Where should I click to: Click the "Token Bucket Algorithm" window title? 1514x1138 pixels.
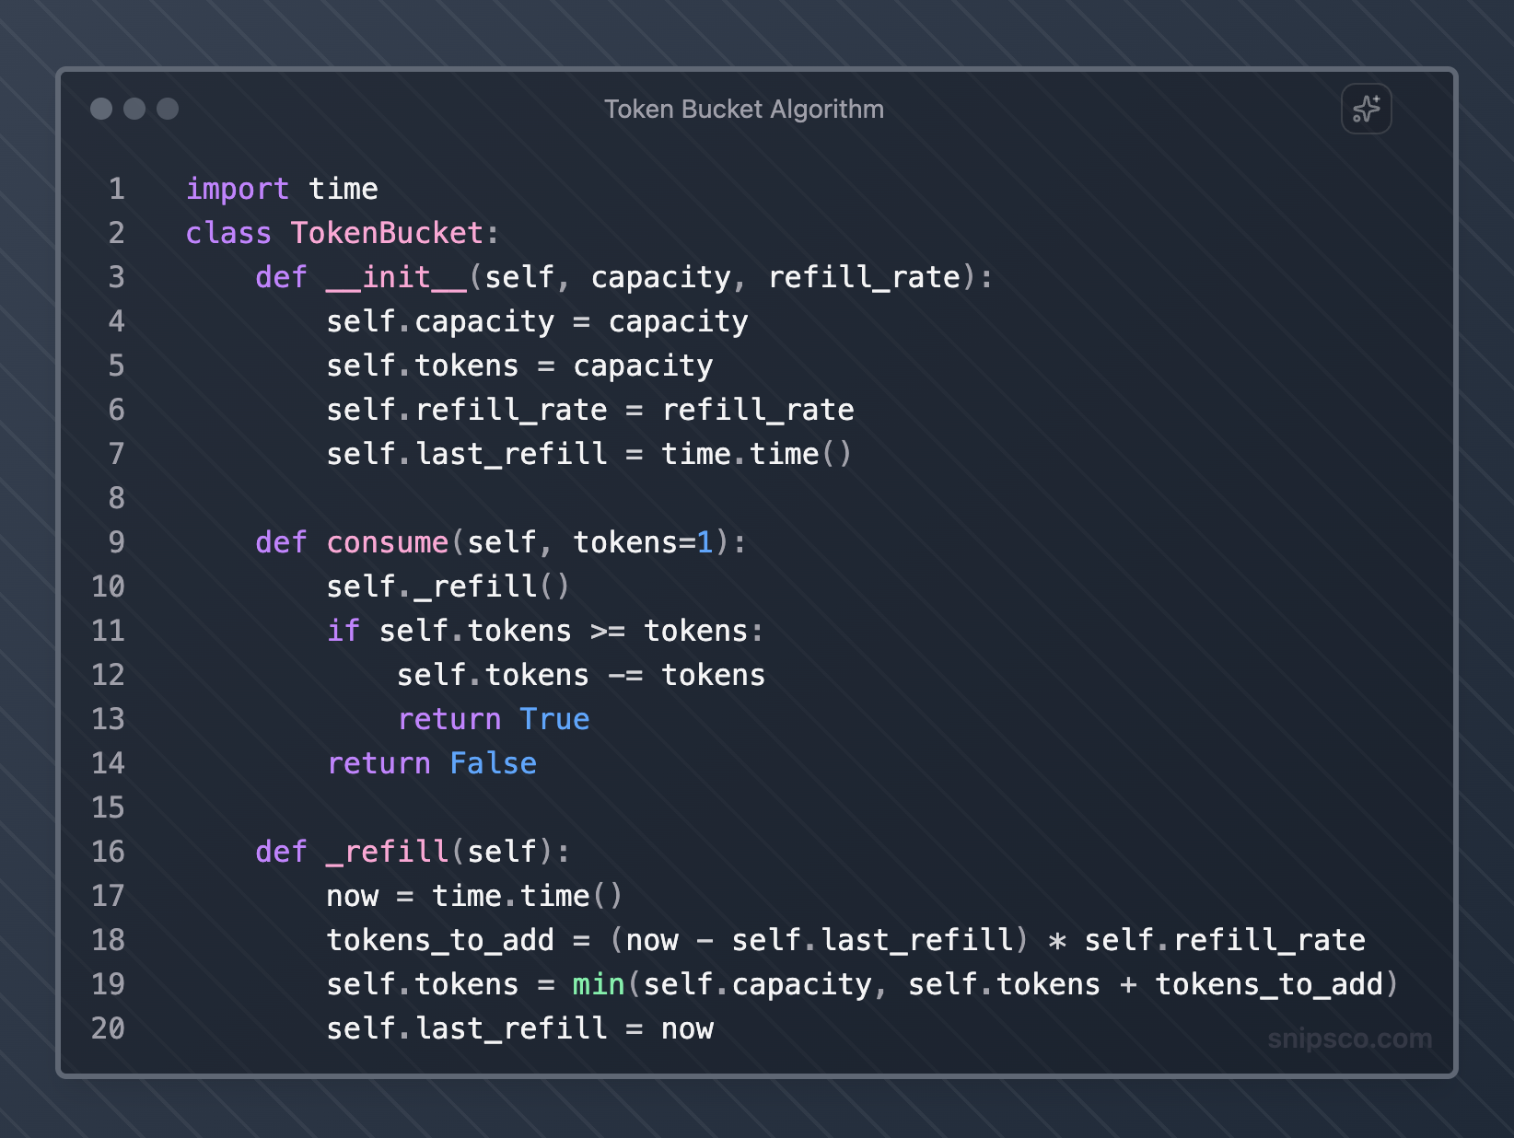click(x=743, y=110)
